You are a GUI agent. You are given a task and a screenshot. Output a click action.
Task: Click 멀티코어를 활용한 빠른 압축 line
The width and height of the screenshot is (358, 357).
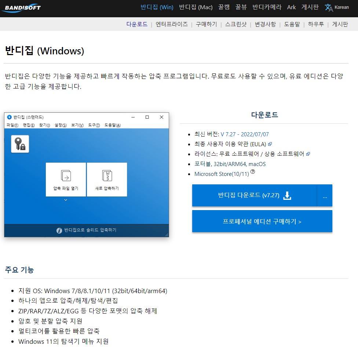pyautogui.click(x=59, y=331)
